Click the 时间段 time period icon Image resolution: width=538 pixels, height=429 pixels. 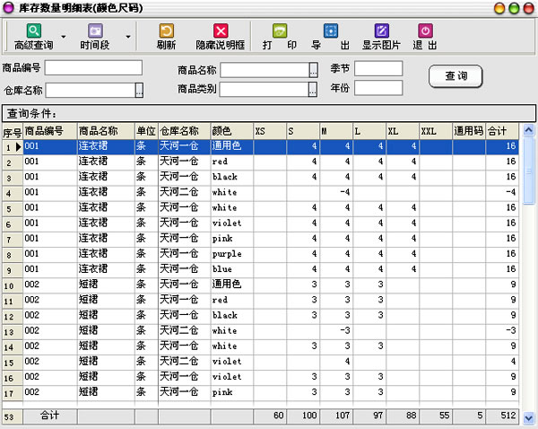95,31
